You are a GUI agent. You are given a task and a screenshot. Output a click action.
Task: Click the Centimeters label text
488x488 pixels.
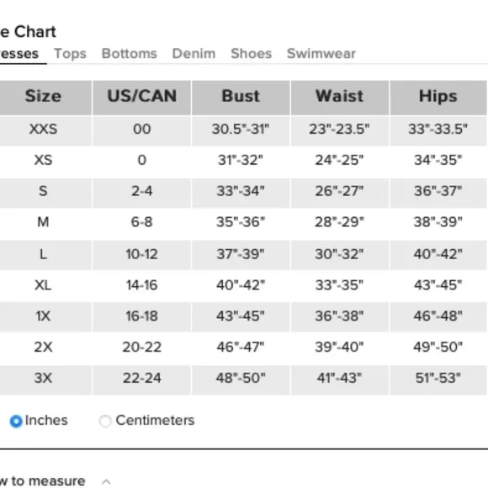pos(155,421)
